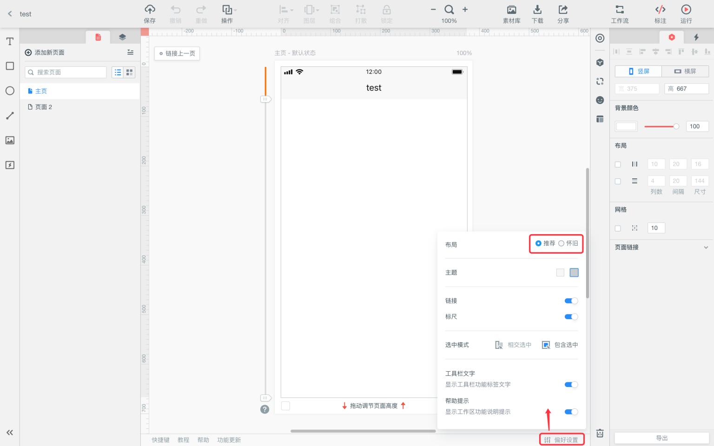Open the emoji icon panel on right strip
This screenshot has height=446, width=714.
(600, 100)
